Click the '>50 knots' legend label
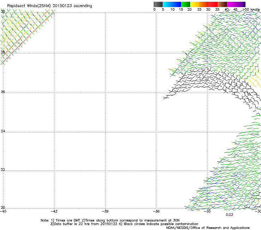261x230 pixels. click(x=251, y=10)
